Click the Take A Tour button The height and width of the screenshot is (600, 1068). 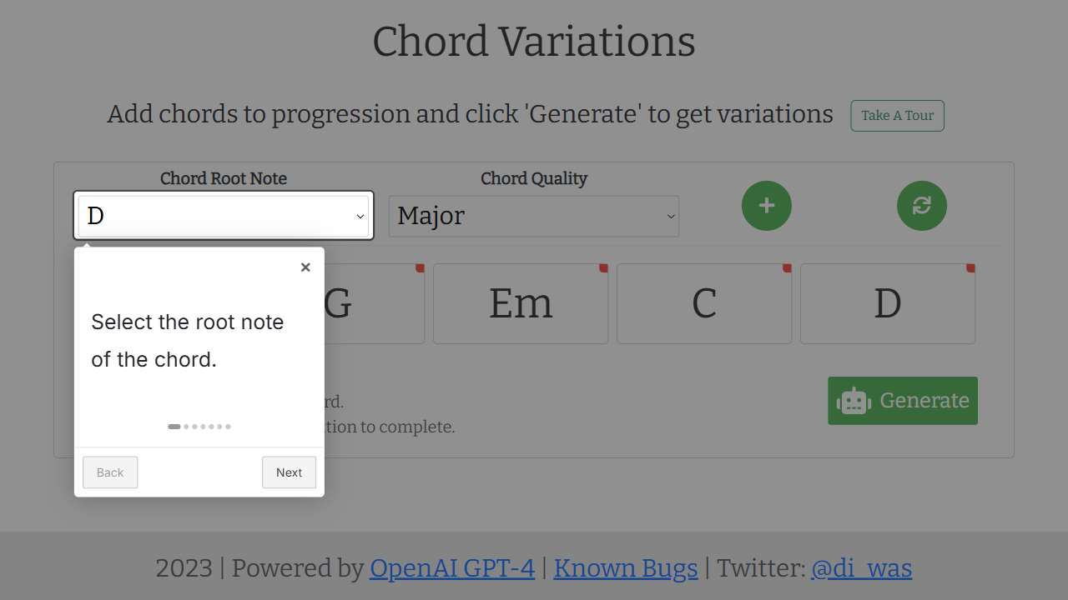coord(897,116)
